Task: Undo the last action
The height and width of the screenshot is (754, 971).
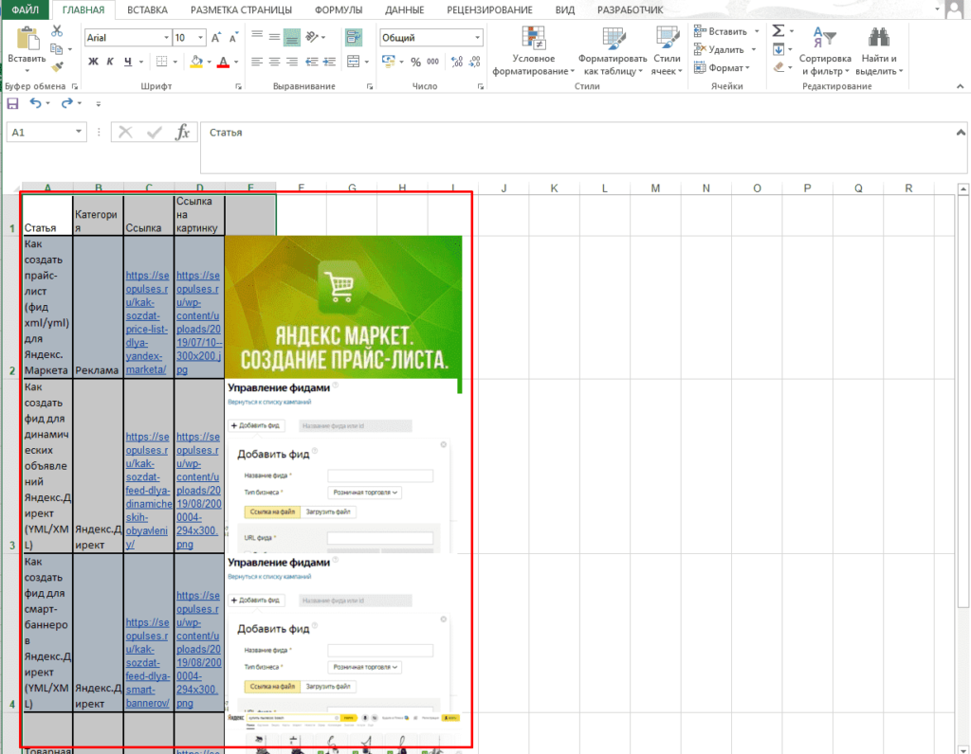Action: pos(35,103)
